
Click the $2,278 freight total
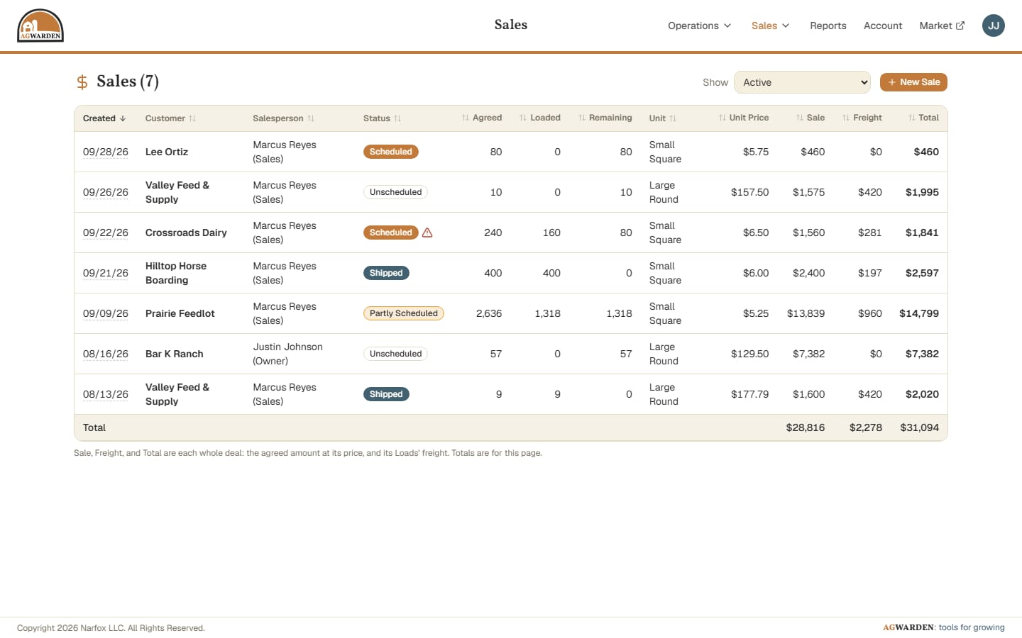tap(866, 427)
